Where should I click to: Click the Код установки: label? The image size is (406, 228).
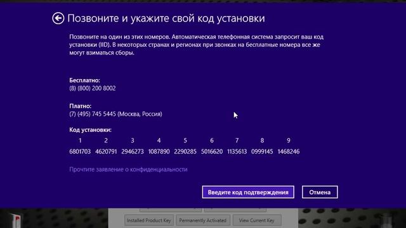pyautogui.click(x=90, y=130)
